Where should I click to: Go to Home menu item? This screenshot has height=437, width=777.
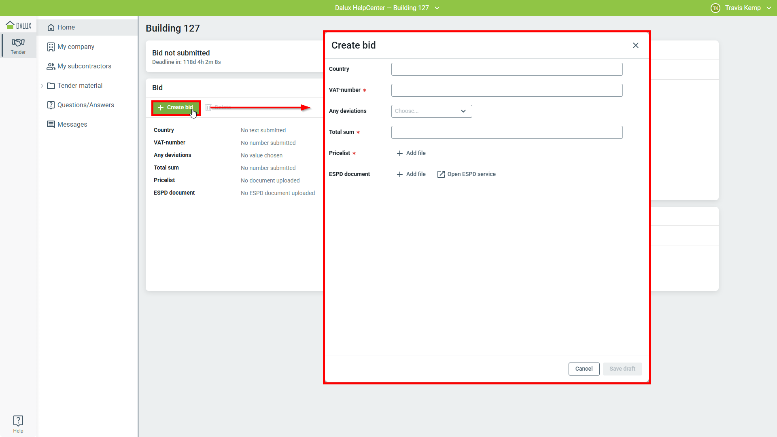(x=66, y=28)
